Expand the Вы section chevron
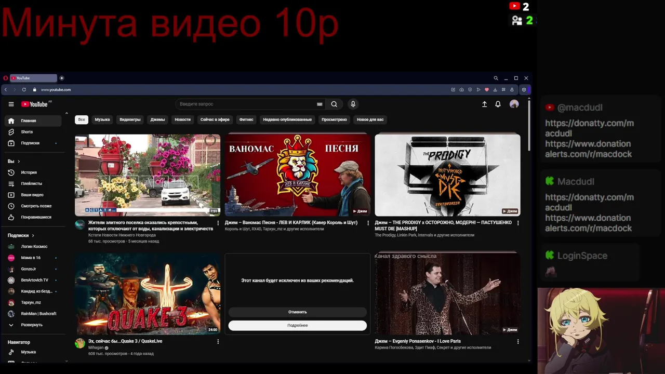 click(19, 162)
